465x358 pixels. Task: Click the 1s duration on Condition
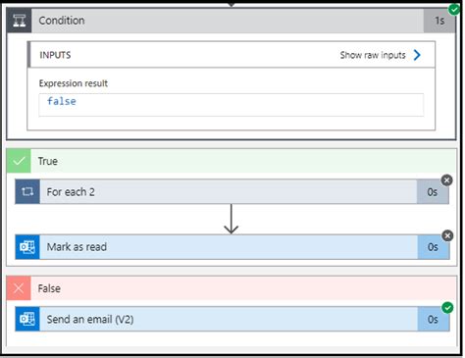coord(439,21)
